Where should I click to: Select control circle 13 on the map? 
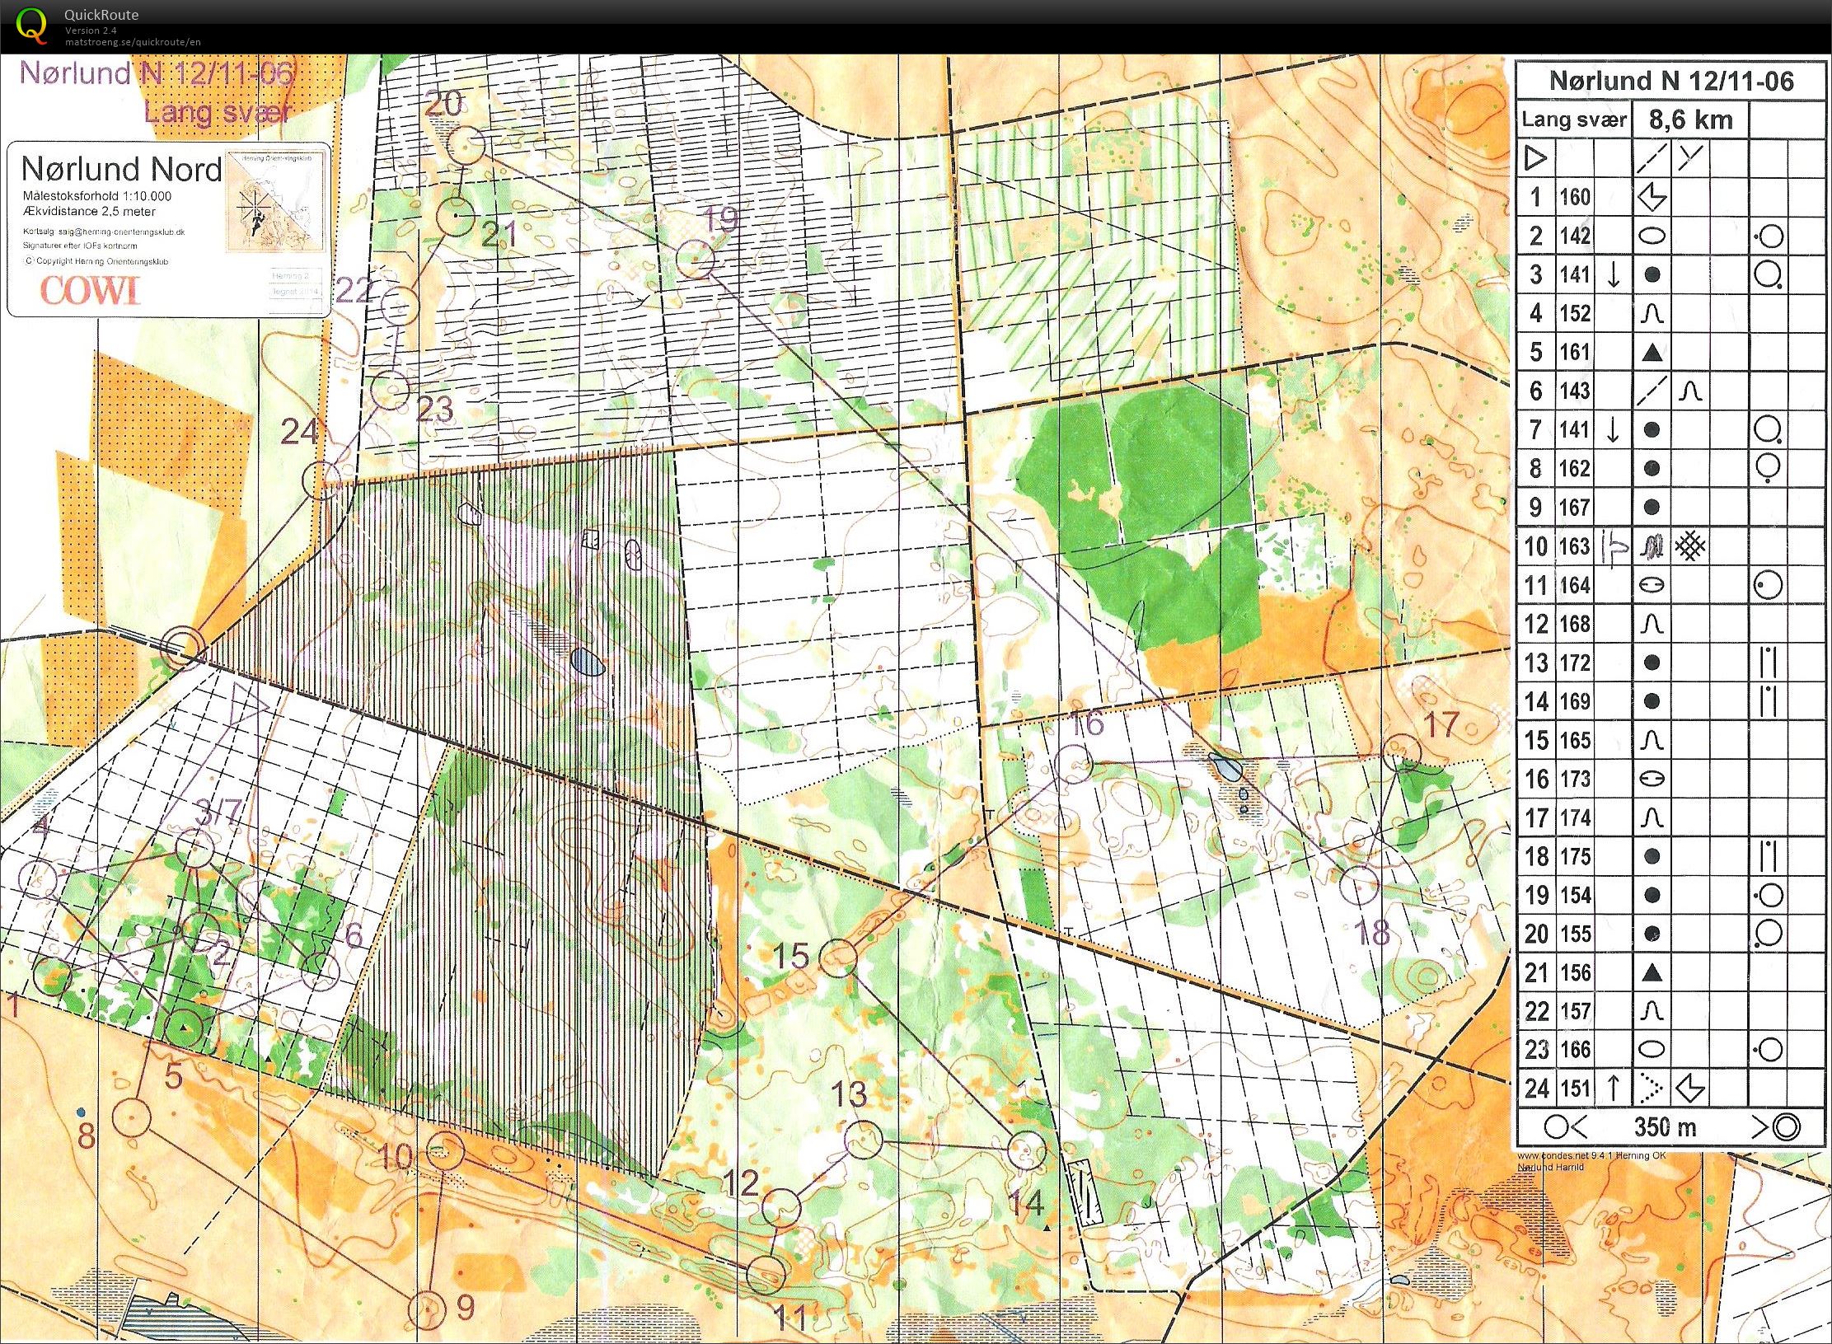coord(863,1140)
